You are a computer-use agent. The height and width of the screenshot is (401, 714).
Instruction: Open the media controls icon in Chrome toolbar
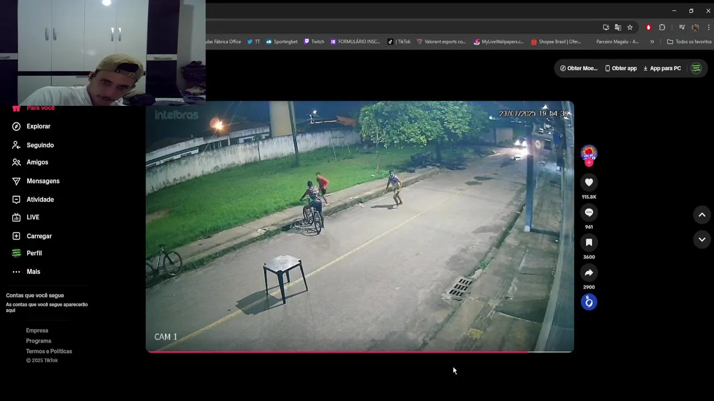click(x=682, y=27)
